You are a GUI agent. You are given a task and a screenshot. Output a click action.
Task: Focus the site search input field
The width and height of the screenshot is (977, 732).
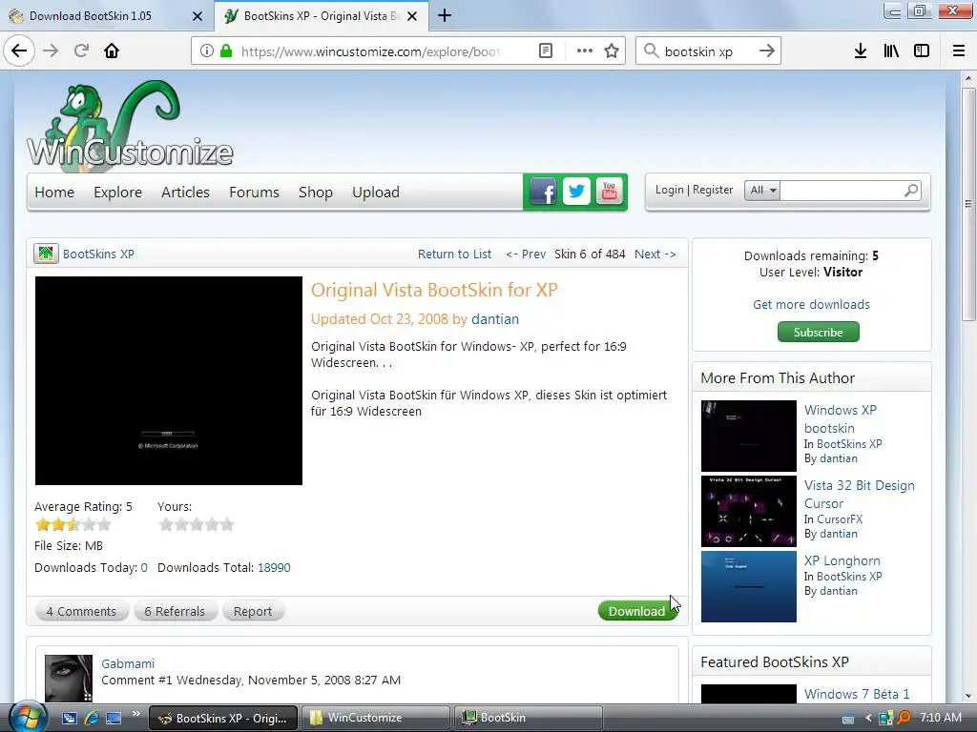click(840, 190)
